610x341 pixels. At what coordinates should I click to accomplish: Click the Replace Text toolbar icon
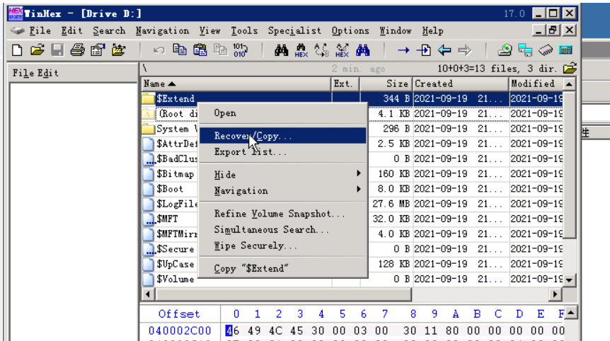(322, 50)
